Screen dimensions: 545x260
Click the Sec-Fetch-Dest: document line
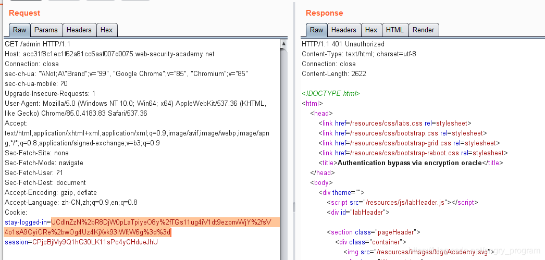coord(45,182)
